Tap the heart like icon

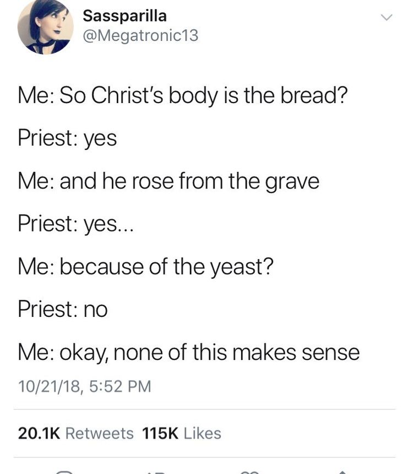click(249, 472)
